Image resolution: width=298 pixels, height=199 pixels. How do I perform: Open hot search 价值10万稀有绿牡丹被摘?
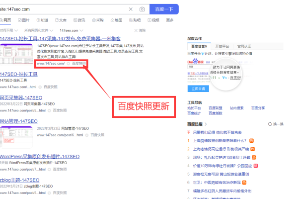point(223,166)
